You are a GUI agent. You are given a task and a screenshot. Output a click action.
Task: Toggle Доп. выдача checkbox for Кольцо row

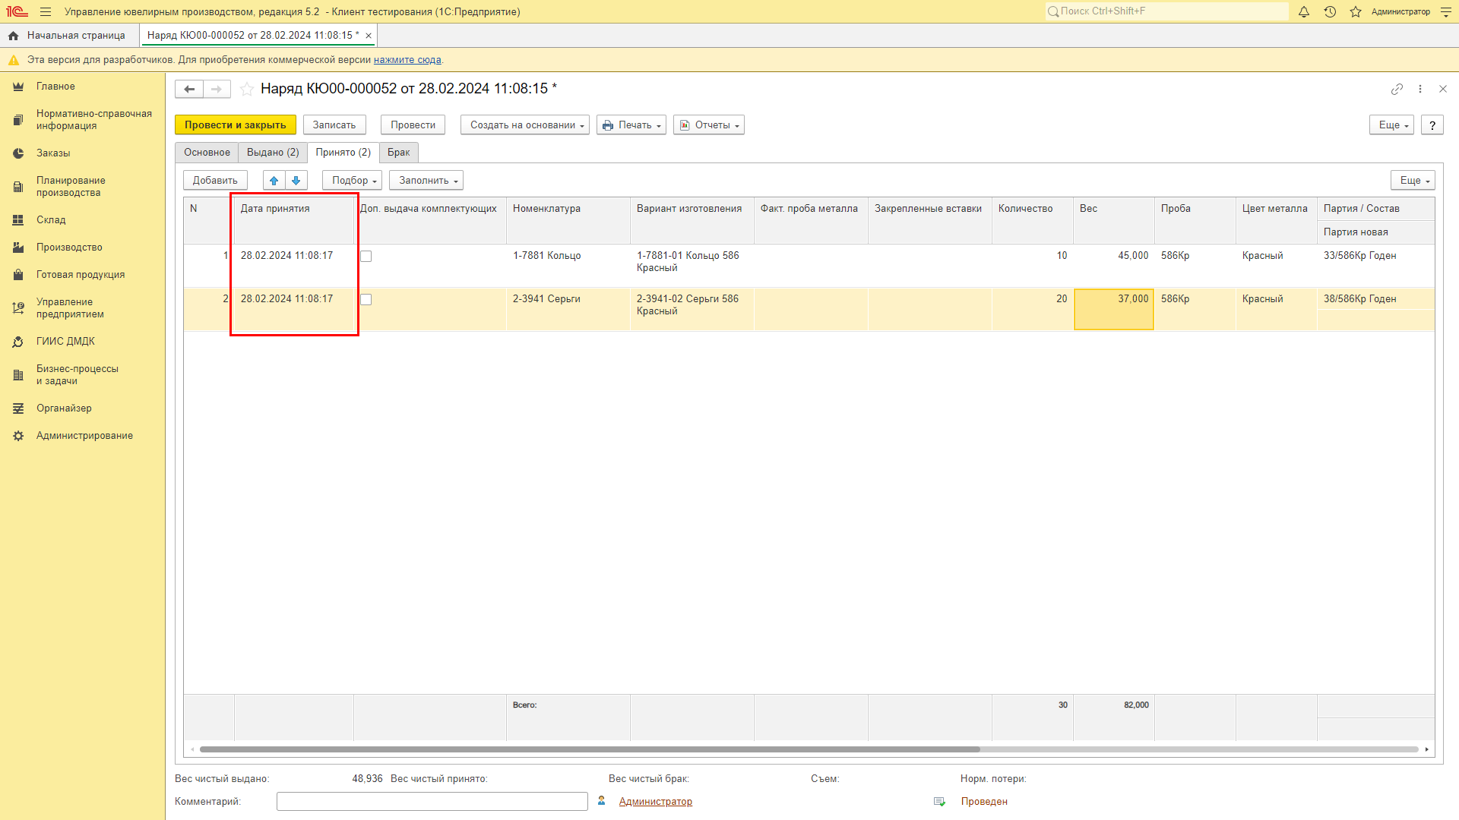366,257
